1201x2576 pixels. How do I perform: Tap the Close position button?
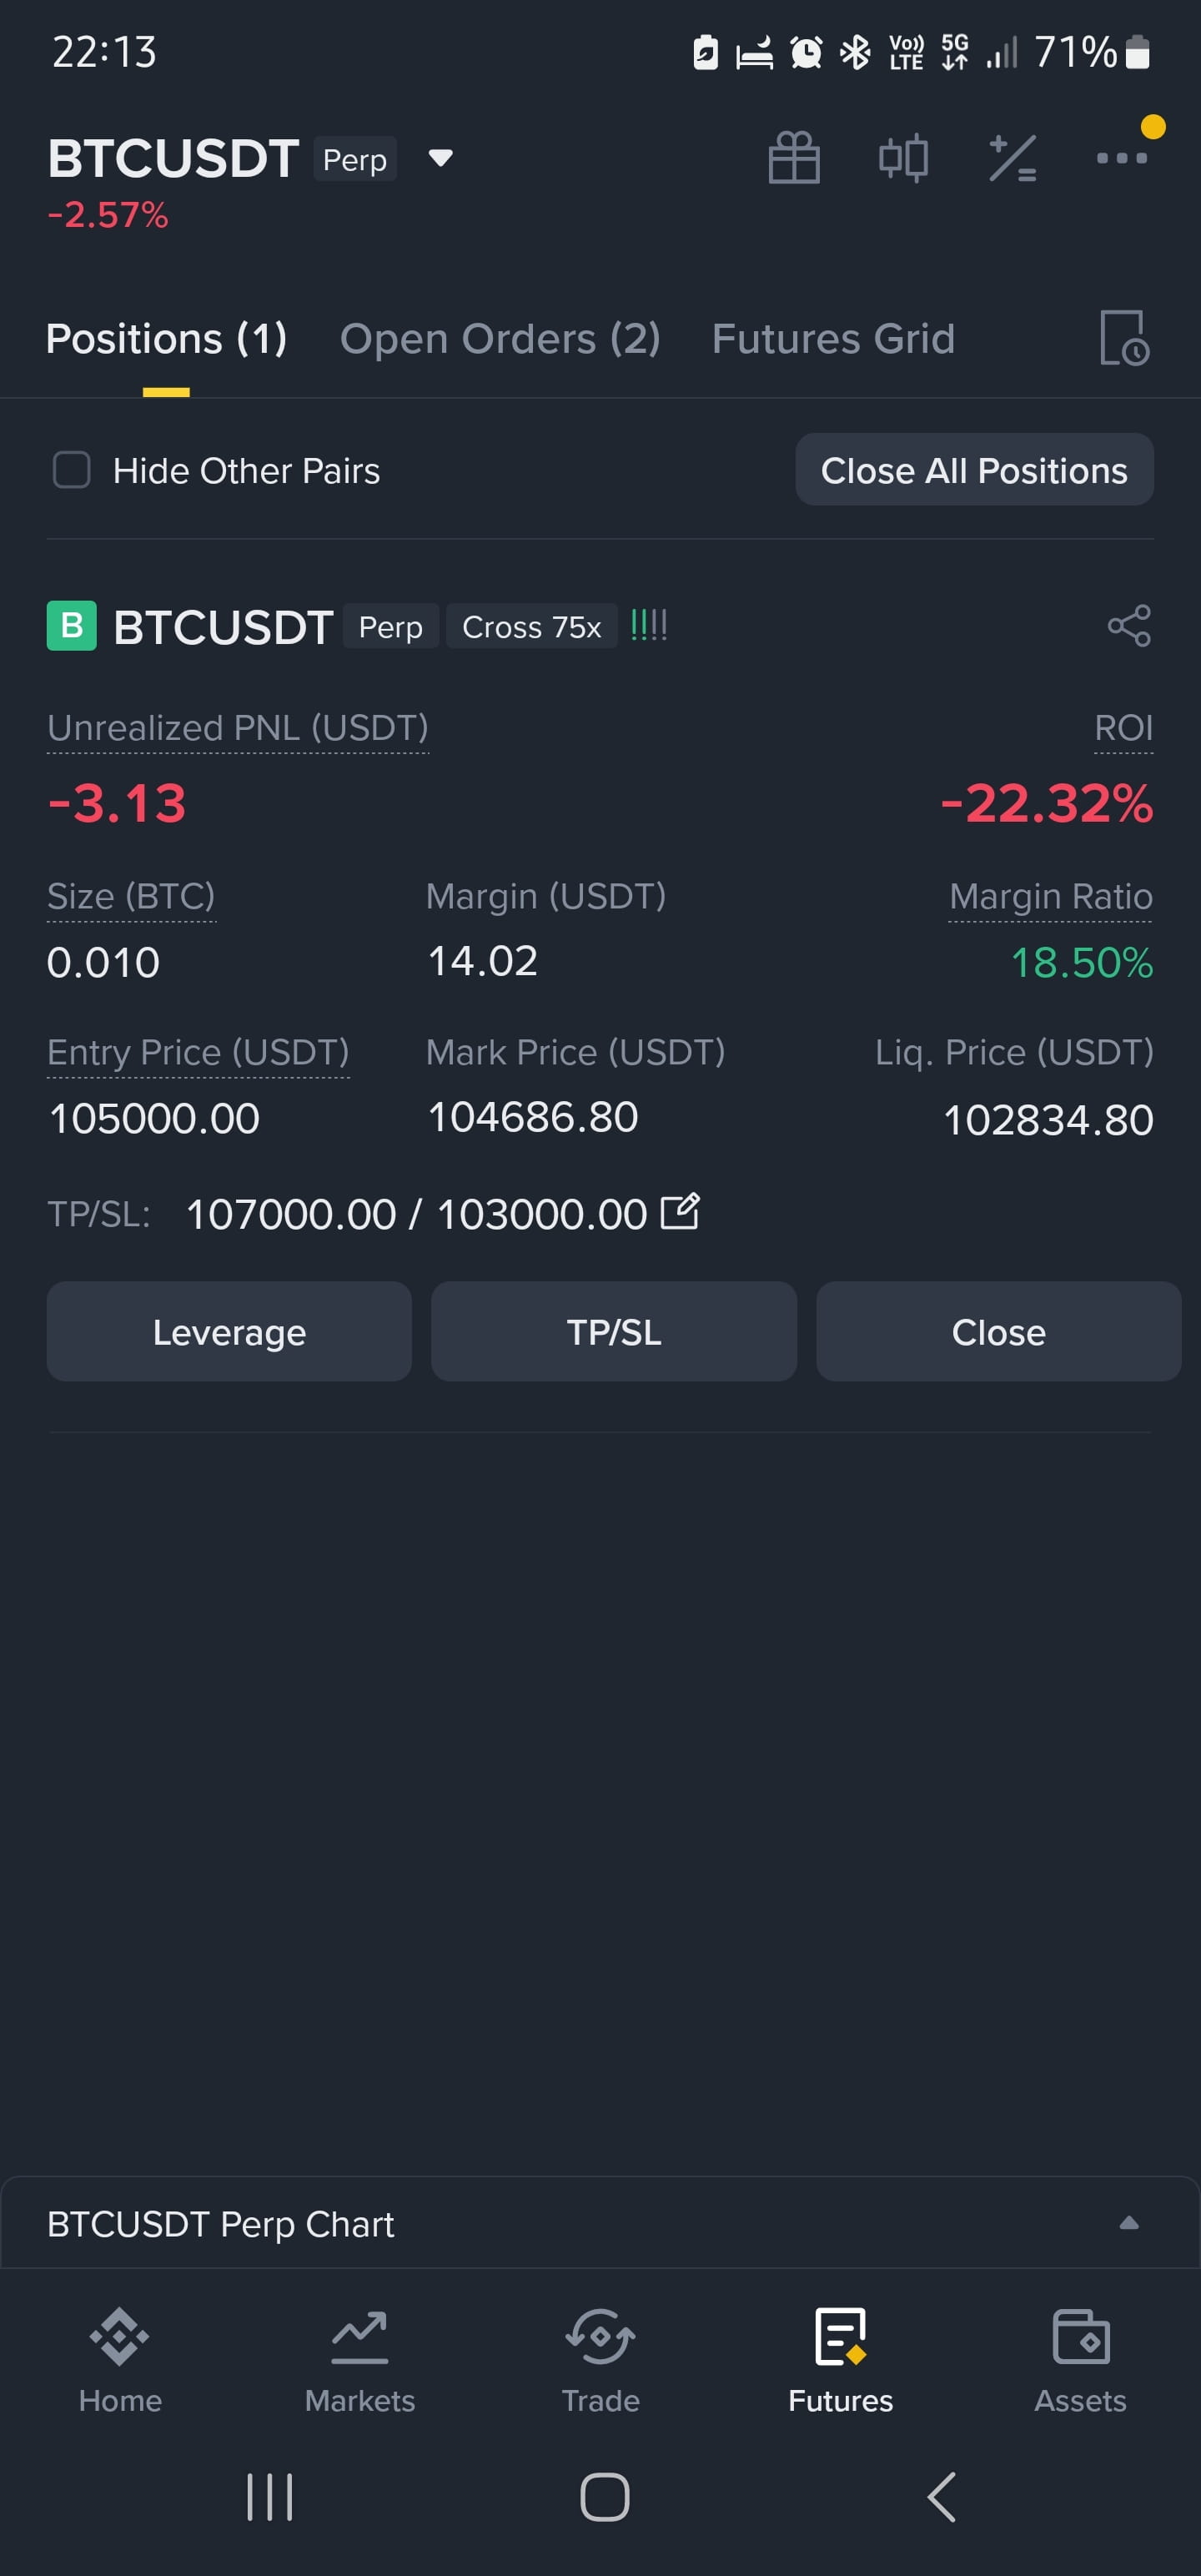[998, 1332]
